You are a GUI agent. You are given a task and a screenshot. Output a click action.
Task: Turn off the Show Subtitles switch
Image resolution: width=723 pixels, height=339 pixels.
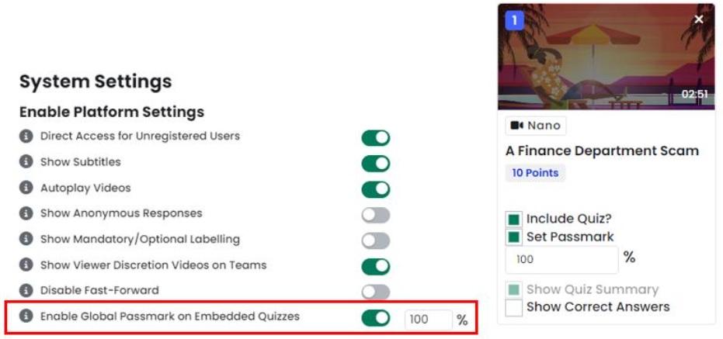click(x=376, y=164)
